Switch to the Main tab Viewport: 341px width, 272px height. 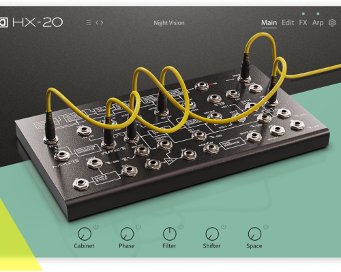tap(269, 22)
